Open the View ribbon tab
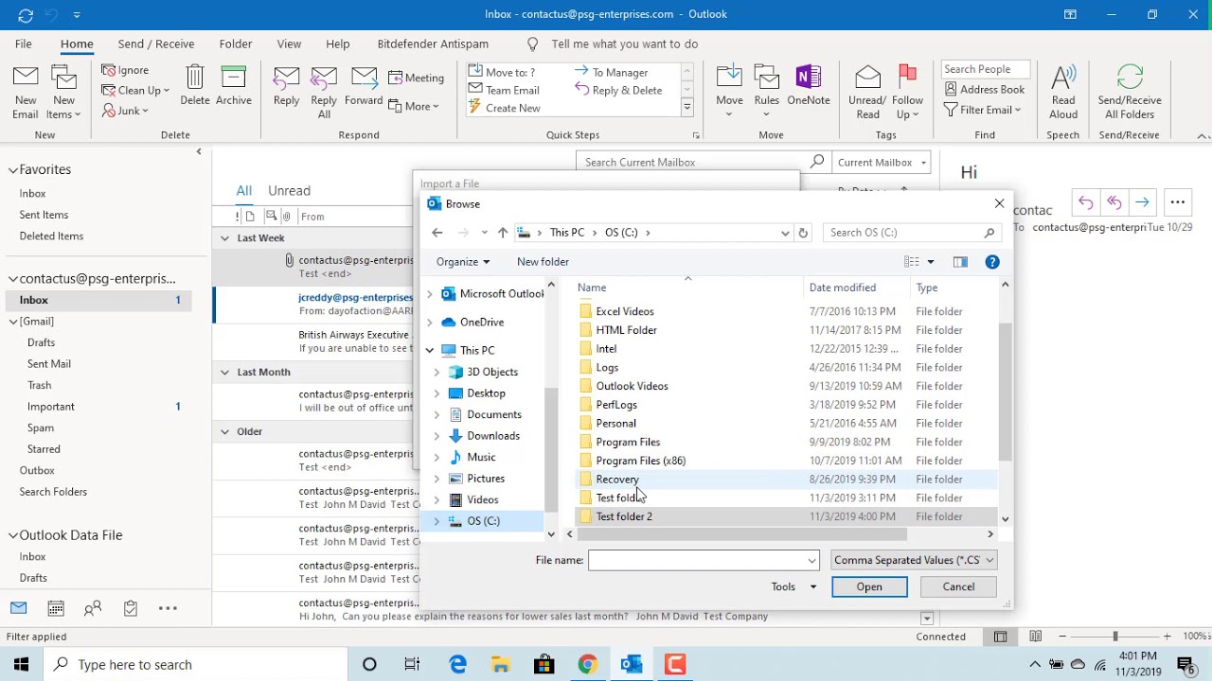The height and width of the screenshot is (681, 1212). [289, 44]
